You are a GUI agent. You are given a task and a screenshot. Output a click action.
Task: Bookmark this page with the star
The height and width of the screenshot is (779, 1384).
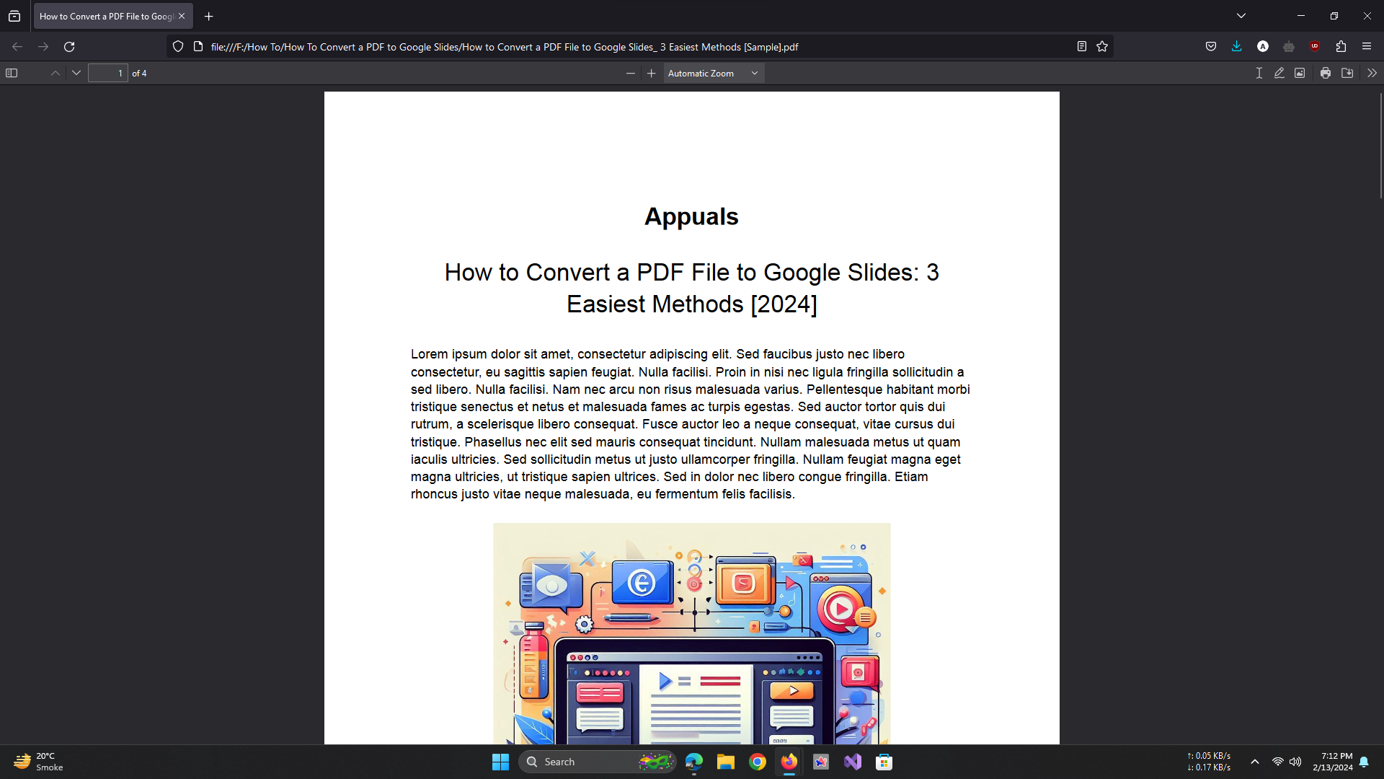pyautogui.click(x=1102, y=46)
